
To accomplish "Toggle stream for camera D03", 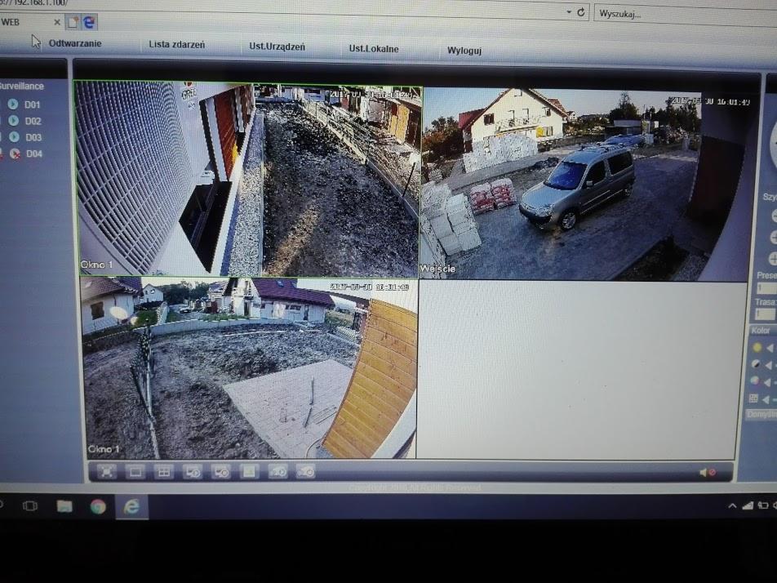I will tap(14, 137).
